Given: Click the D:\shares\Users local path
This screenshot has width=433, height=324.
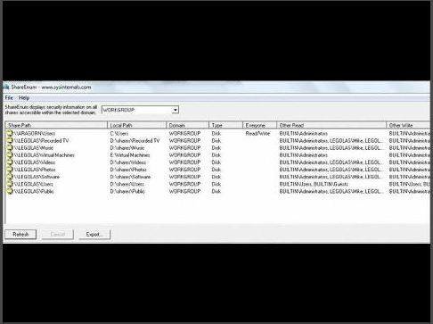Looking at the screenshot, I should pos(127,184).
